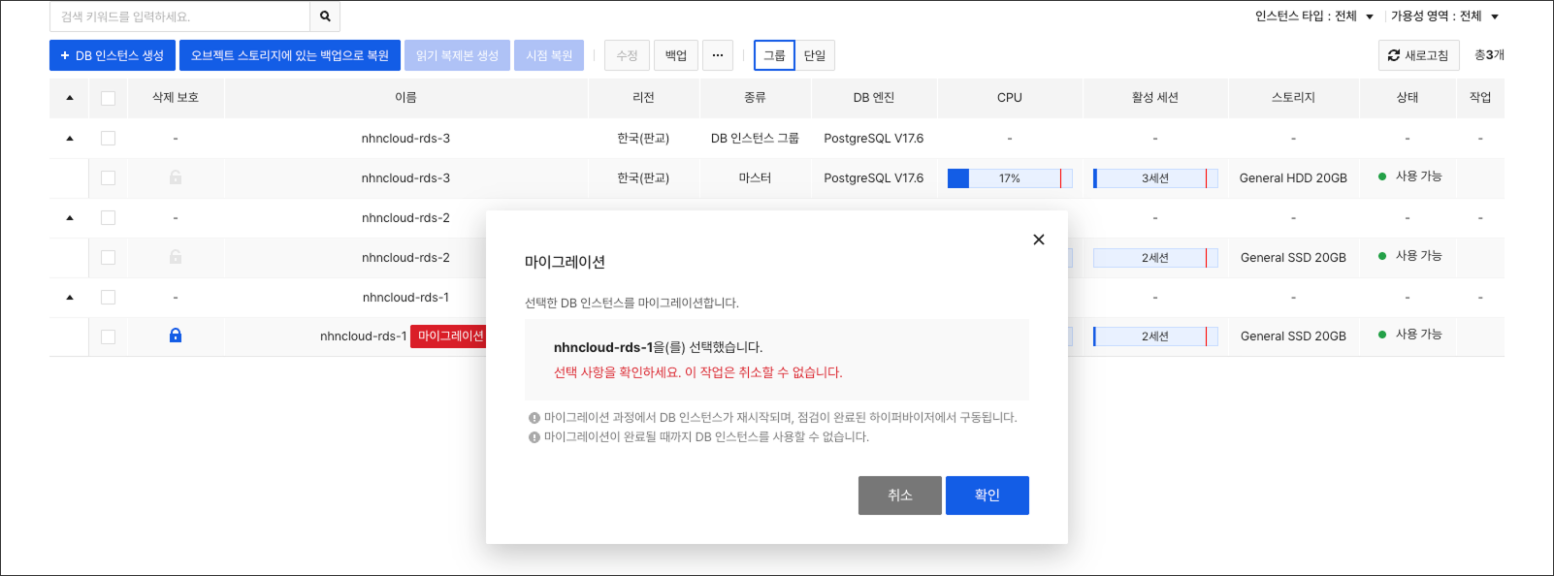The width and height of the screenshot is (1554, 576).
Task: Click the CPU column header
Action: (x=1010, y=98)
